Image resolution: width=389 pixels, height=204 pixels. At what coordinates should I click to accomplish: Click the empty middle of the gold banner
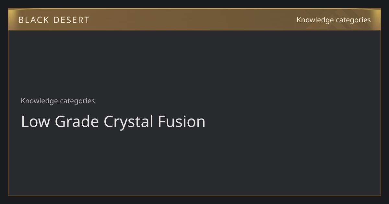(x=194, y=19)
